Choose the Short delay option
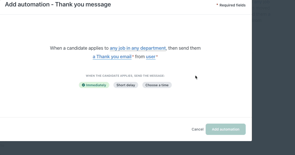 [x=126, y=85]
